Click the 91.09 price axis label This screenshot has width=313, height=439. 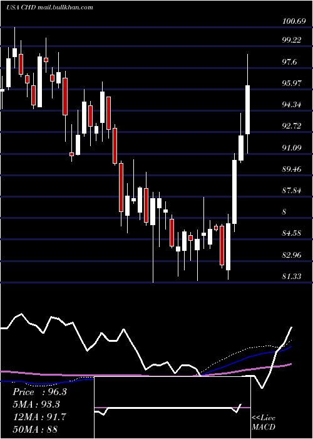[x=292, y=147]
